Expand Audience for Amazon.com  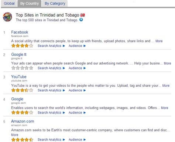click(x=77, y=140)
